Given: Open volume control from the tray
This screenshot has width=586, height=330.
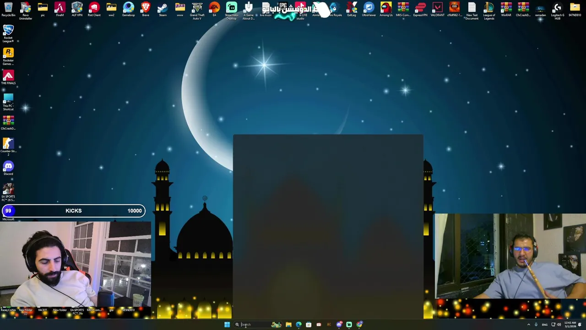Looking at the screenshot, I should (559, 324).
